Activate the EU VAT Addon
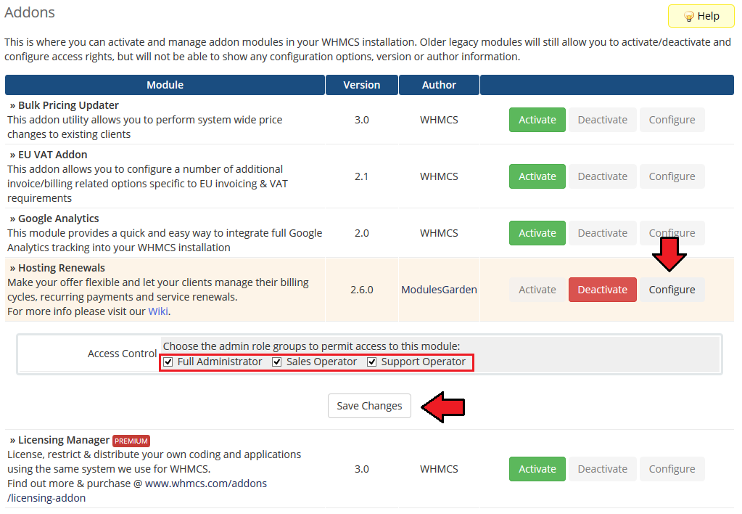Image resolution: width=742 pixels, height=514 pixels. 537,176
